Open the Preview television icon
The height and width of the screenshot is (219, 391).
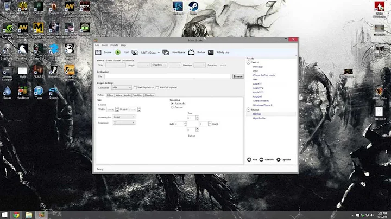point(191,52)
